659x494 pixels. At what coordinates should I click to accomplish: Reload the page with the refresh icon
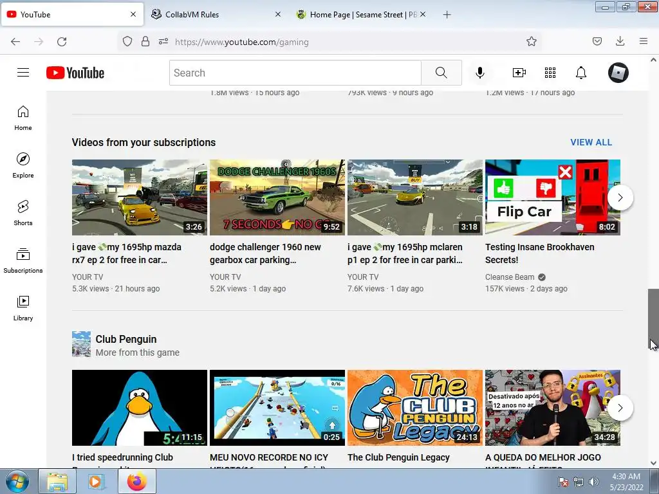coord(62,42)
